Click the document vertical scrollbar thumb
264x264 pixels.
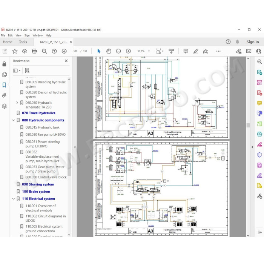248,125
